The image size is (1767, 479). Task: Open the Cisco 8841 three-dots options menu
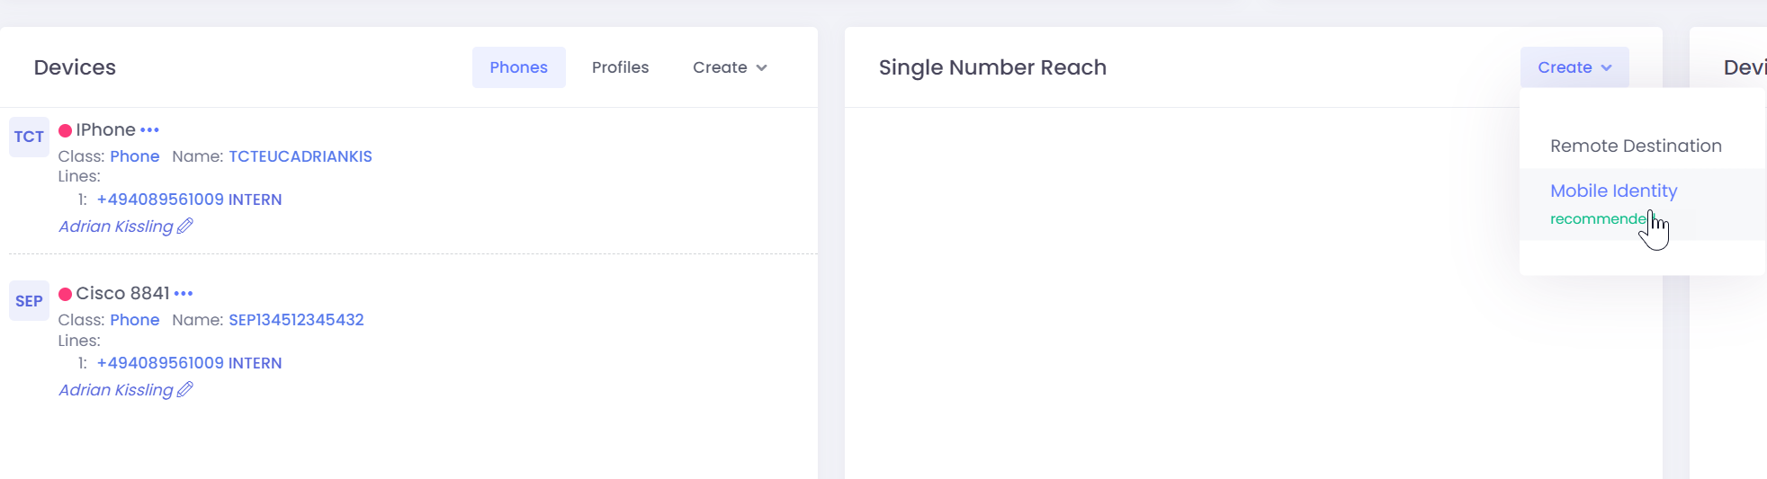(184, 294)
